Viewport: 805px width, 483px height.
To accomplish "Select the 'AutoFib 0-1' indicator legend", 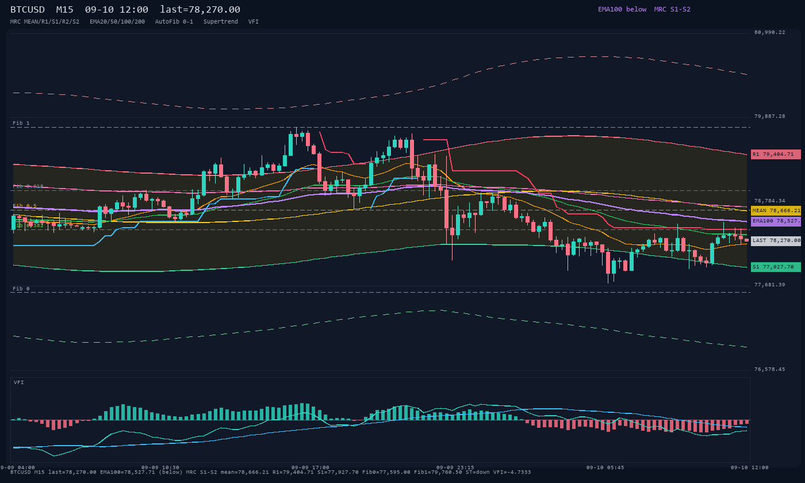I will (174, 21).
